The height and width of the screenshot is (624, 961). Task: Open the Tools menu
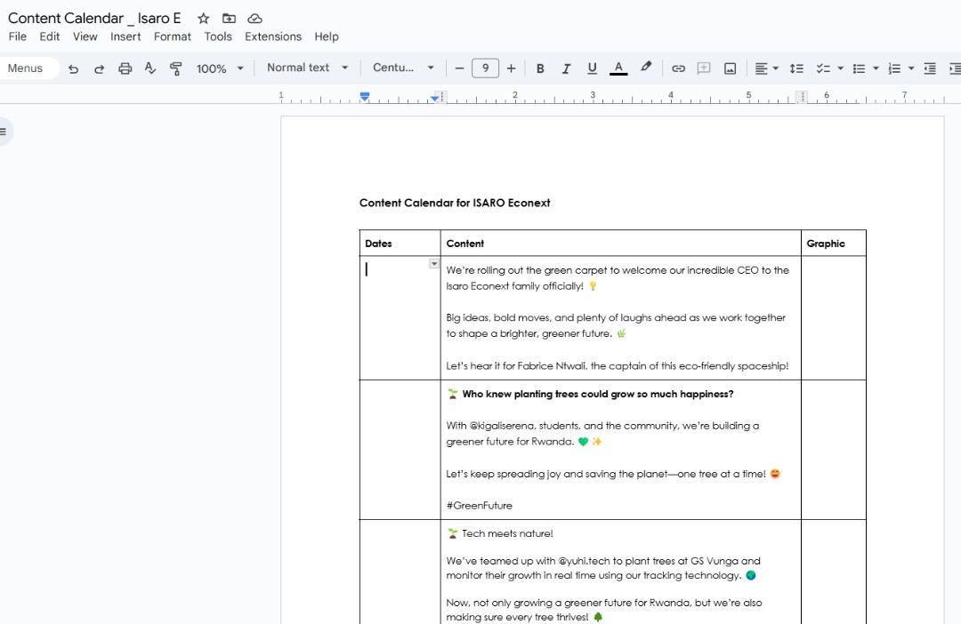(x=218, y=36)
